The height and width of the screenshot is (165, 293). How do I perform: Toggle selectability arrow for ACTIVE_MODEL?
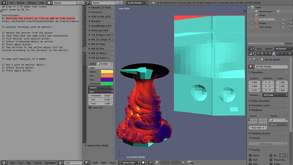287,19
